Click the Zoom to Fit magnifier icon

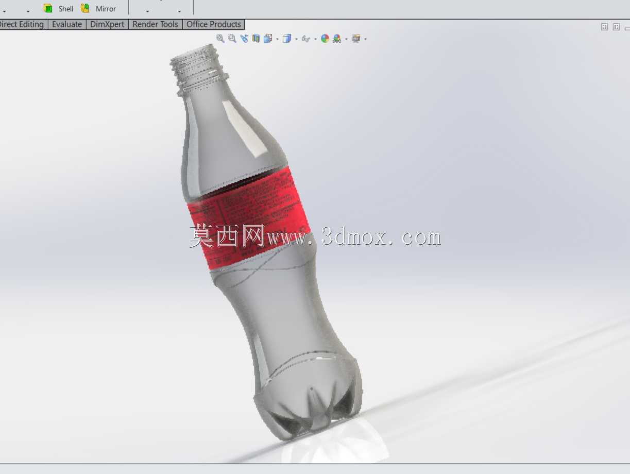220,38
